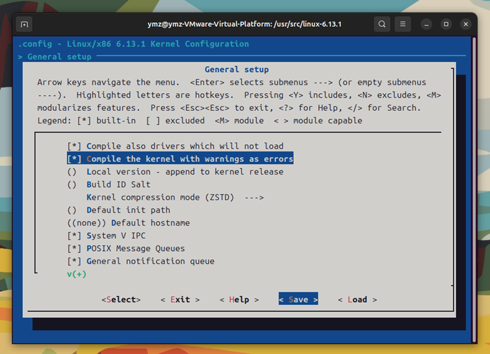Open the terminal search icon
The width and height of the screenshot is (490, 354).
click(x=382, y=24)
